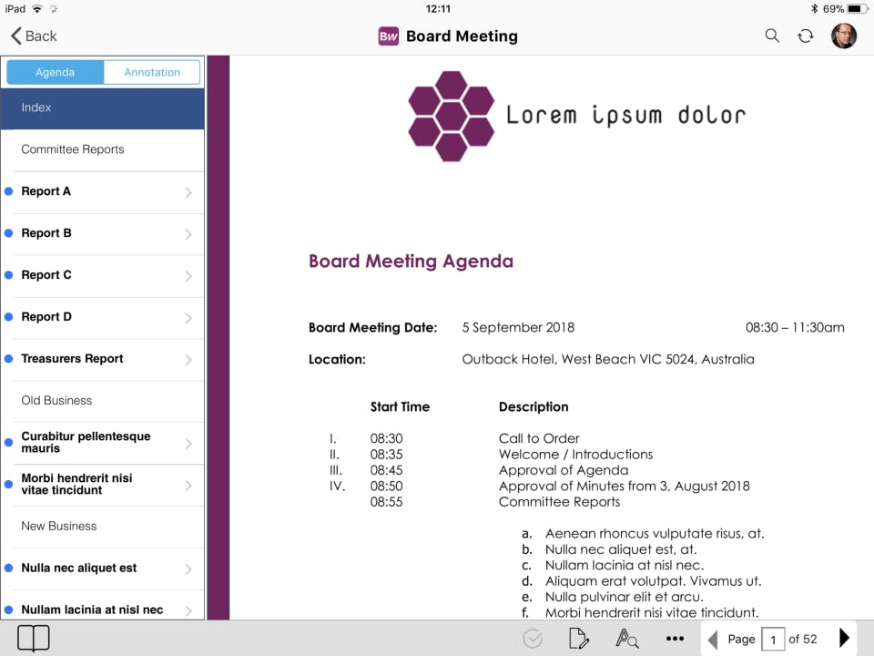Click Approval of Minutes from 3, August 2018
Screen dimensions: 874x656
pos(624,486)
